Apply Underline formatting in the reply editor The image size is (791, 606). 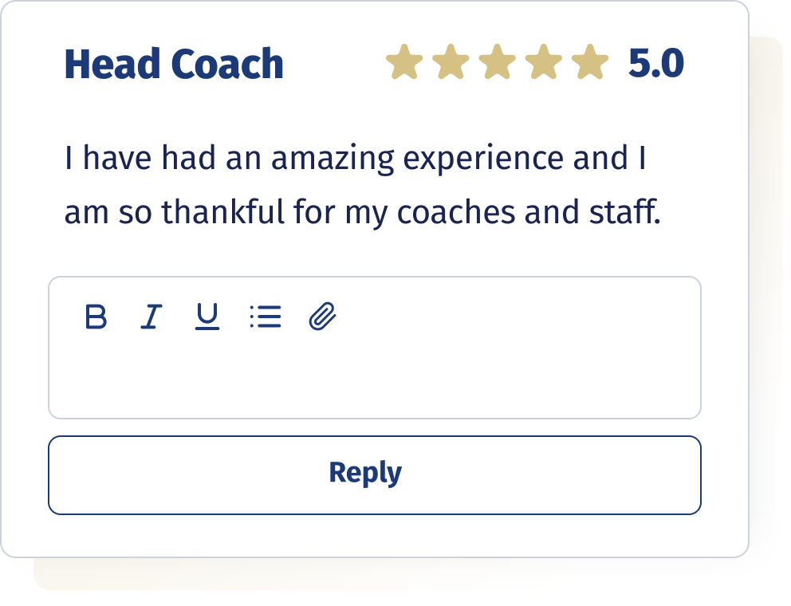[x=207, y=317]
